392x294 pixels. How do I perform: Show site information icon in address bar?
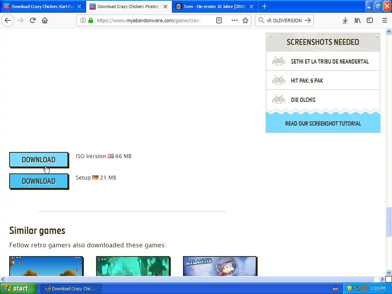tap(83, 20)
